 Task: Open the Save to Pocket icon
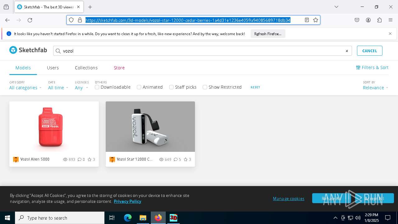pos(357,20)
